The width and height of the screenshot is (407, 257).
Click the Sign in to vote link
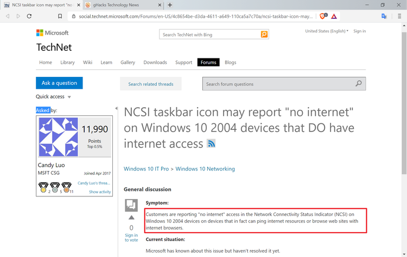[x=131, y=238]
